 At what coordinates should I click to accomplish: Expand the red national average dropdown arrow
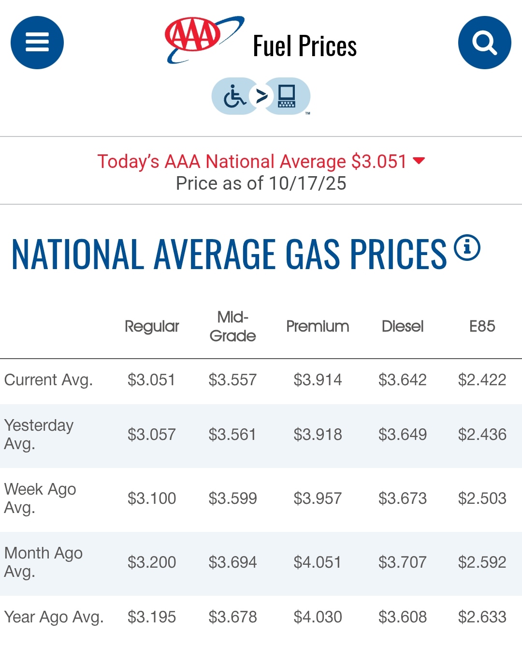419,161
